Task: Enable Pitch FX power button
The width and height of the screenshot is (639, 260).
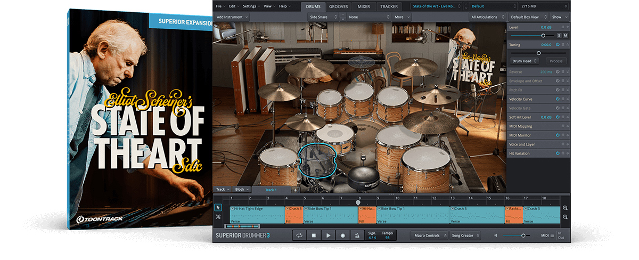Action: pyautogui.click(x=558, y=90)
